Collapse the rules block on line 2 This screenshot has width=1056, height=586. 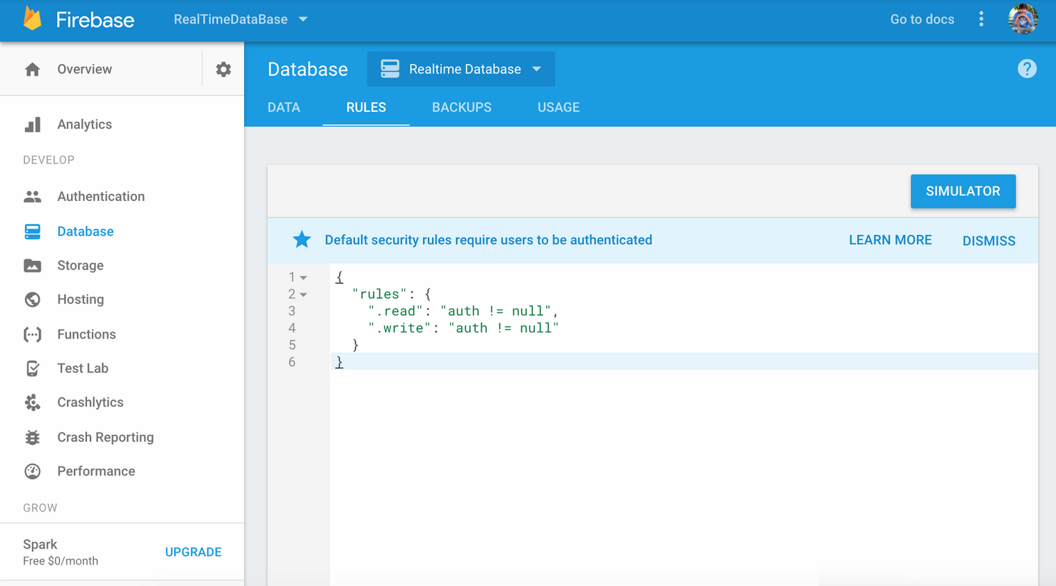tap(304, 293)
